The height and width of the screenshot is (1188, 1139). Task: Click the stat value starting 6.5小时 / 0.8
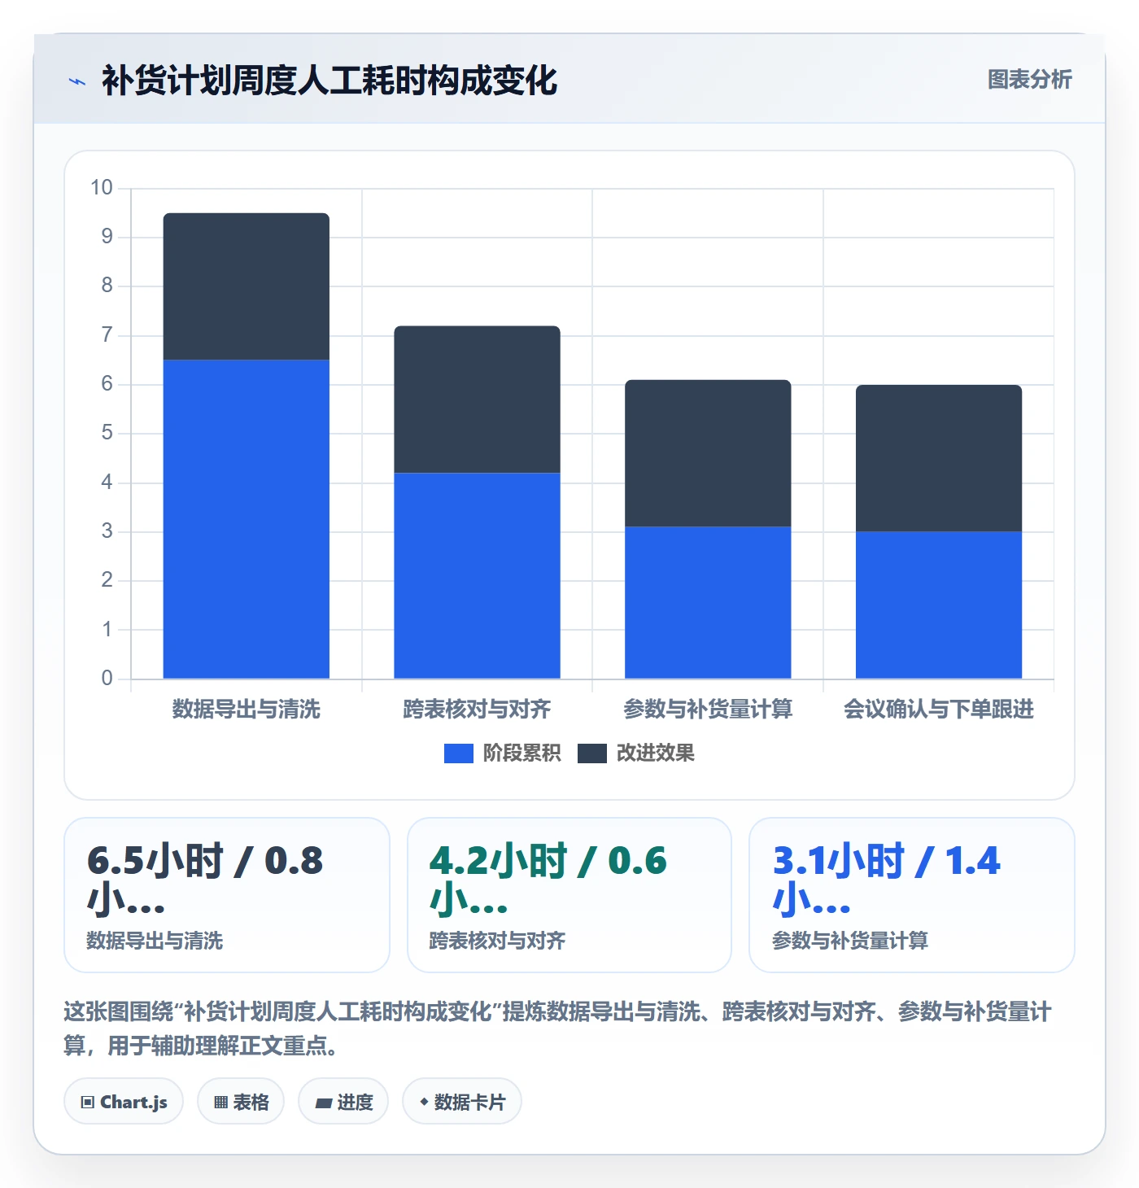click(205, 880)
